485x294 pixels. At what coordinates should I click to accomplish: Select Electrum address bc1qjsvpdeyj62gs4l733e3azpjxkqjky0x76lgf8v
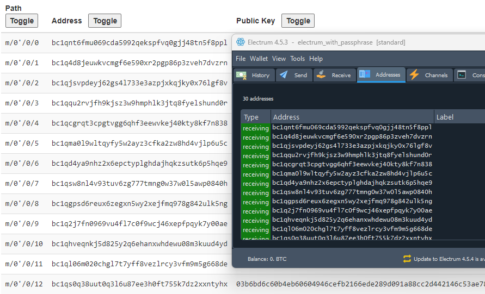(352, 146)
